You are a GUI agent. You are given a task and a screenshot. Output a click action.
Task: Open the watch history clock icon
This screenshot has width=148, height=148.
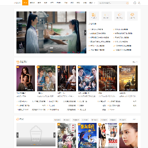coord(135,3)
